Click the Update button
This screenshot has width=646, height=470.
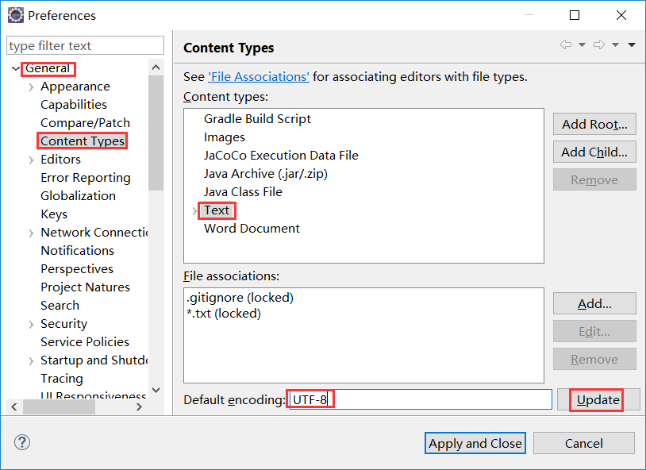click(598, 400)
